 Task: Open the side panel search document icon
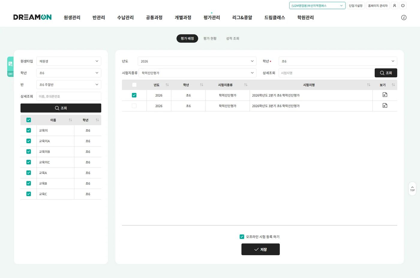10,64
